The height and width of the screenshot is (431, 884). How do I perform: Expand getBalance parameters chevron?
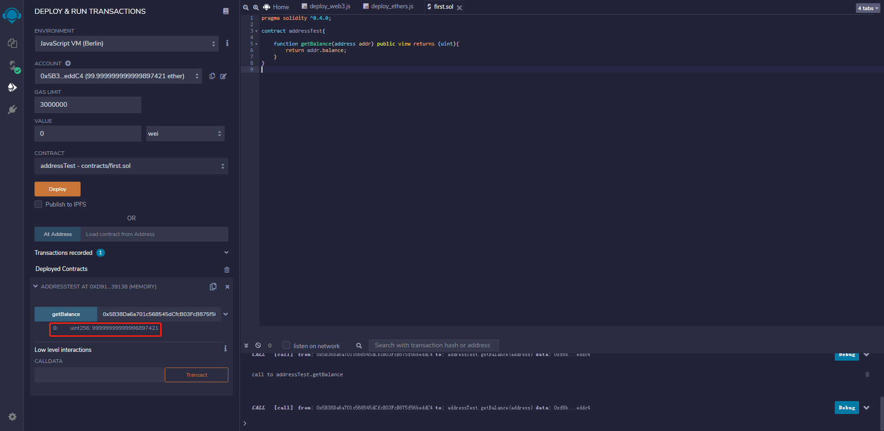[226, 314]
